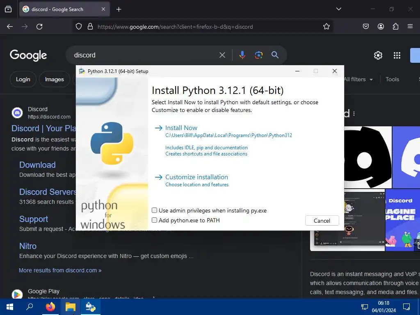Click the Google logo
This screenshot has width=420, height=315.
tap(28, 55)
